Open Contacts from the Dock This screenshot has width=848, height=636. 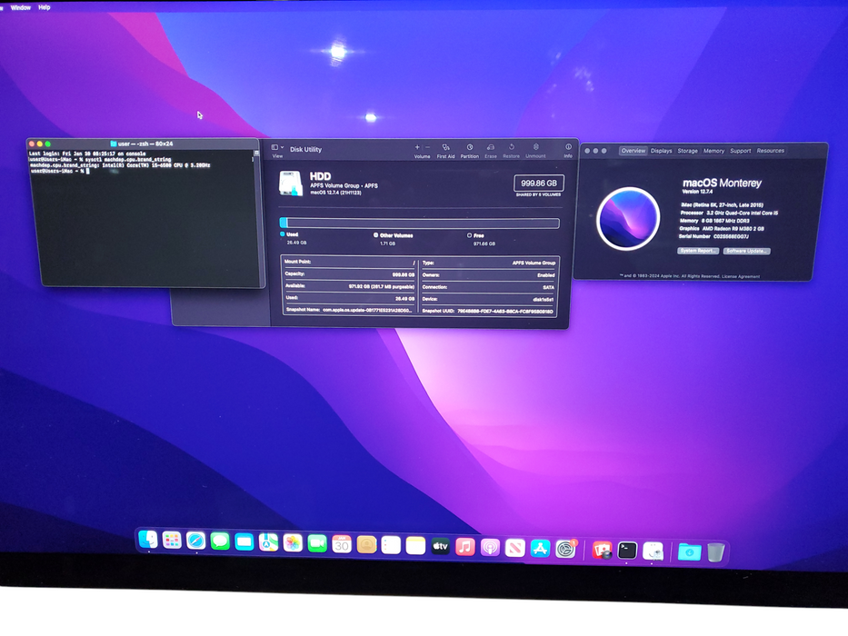tap(366, 544)
